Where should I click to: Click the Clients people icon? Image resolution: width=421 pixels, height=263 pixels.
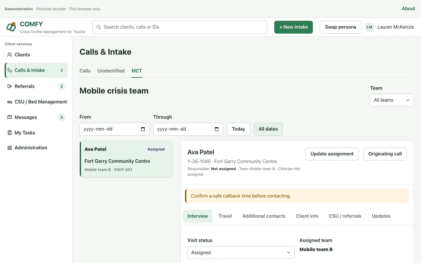point(10,55)
